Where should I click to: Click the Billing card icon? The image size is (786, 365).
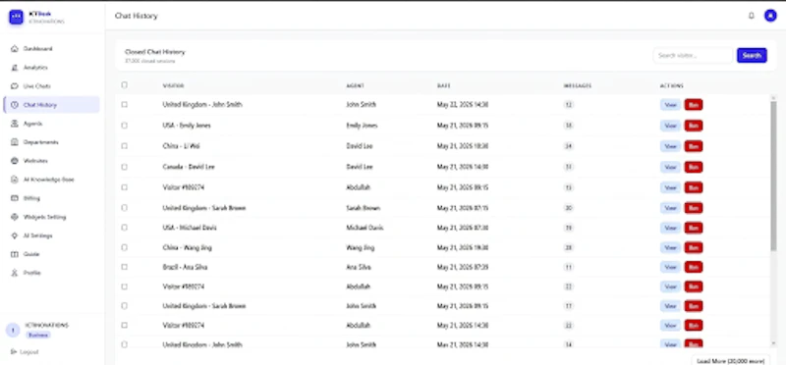[15, 198]
